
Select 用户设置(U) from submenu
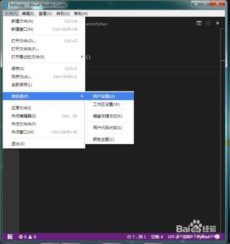click(x=109, y=96)
